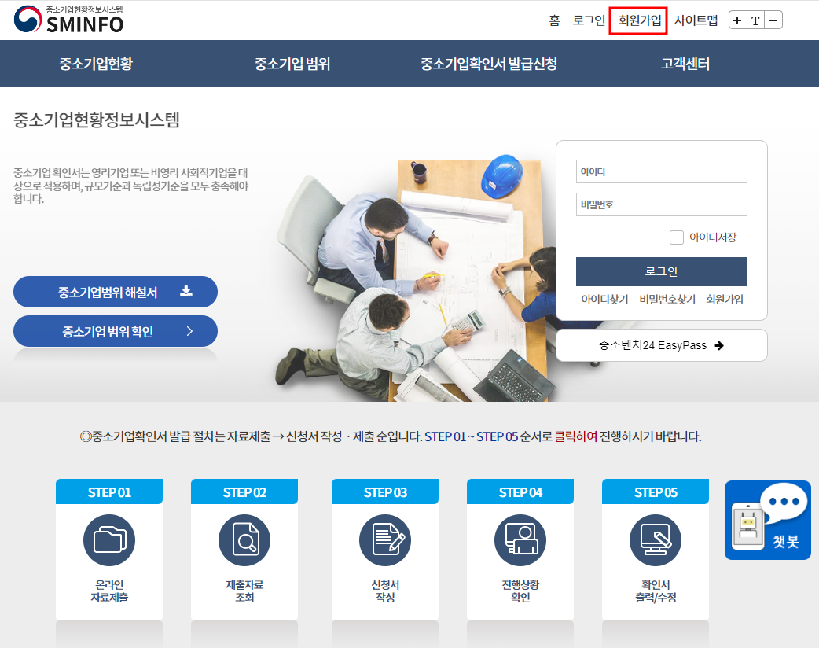The height and width of the screenshot is (648, 819).
Task: Click the 중소기업 범위 확인 button
Action: pos(115,331)
